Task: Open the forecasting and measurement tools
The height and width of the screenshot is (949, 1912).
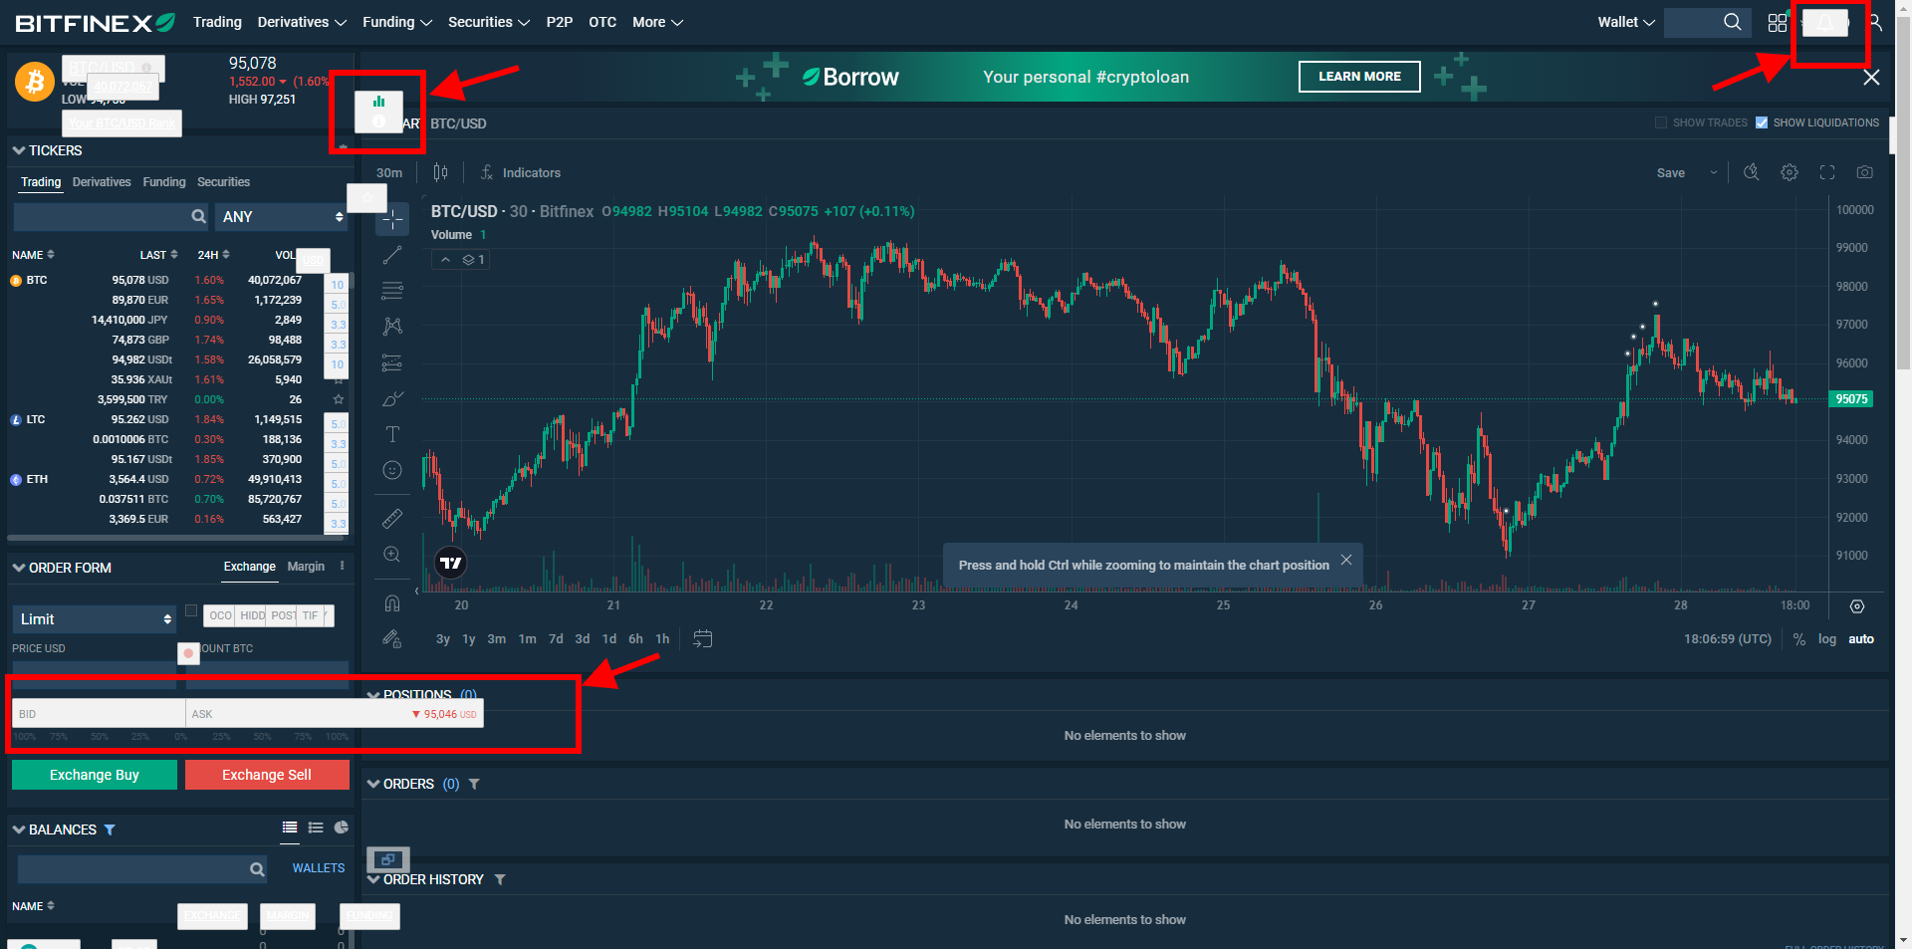Action: [x=392, y=362]
